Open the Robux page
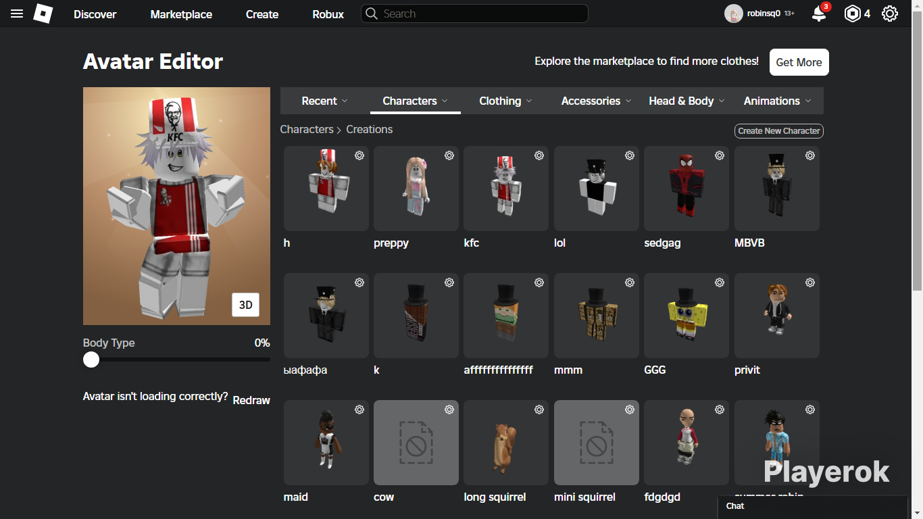This screenshot has height=519, width=923. click(x=328, y=14)
